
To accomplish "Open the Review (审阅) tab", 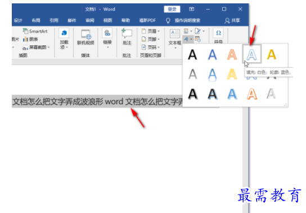I will 90,20.
